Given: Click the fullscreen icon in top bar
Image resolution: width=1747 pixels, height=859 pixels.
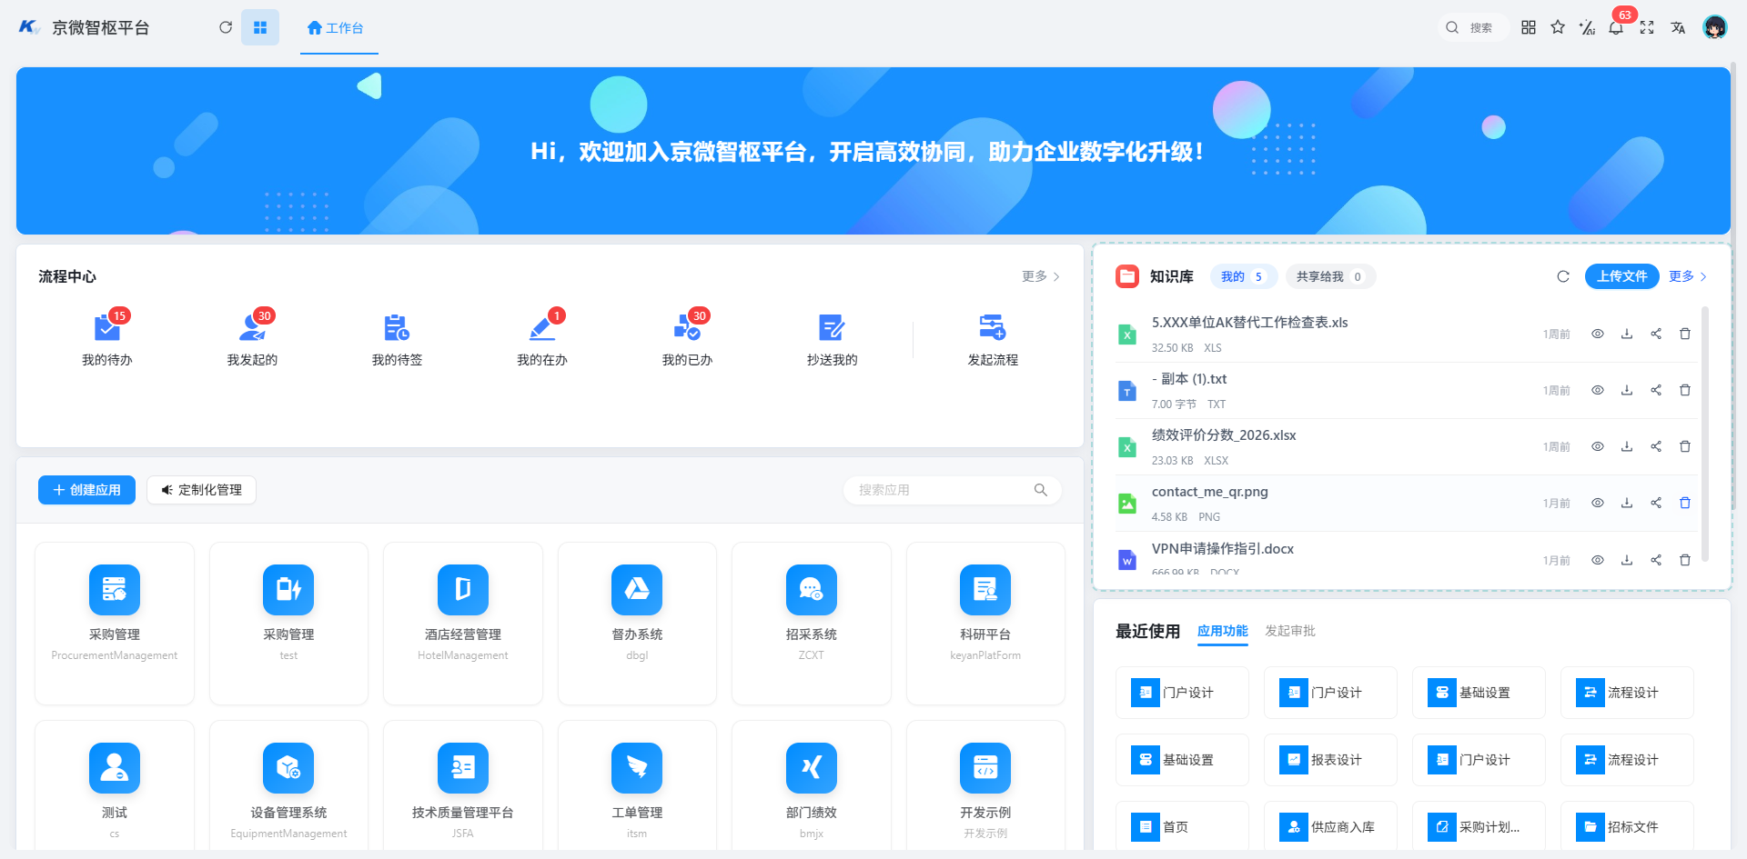Looking at the screenshot, I should coord(1647,27).
